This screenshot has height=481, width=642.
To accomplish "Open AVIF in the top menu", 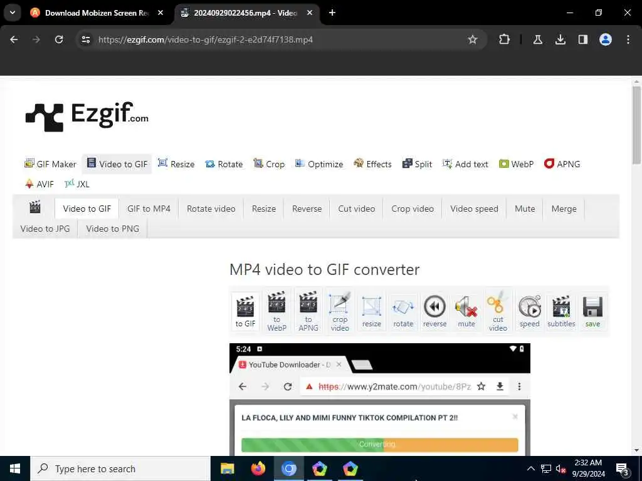I will click(39, 184).
